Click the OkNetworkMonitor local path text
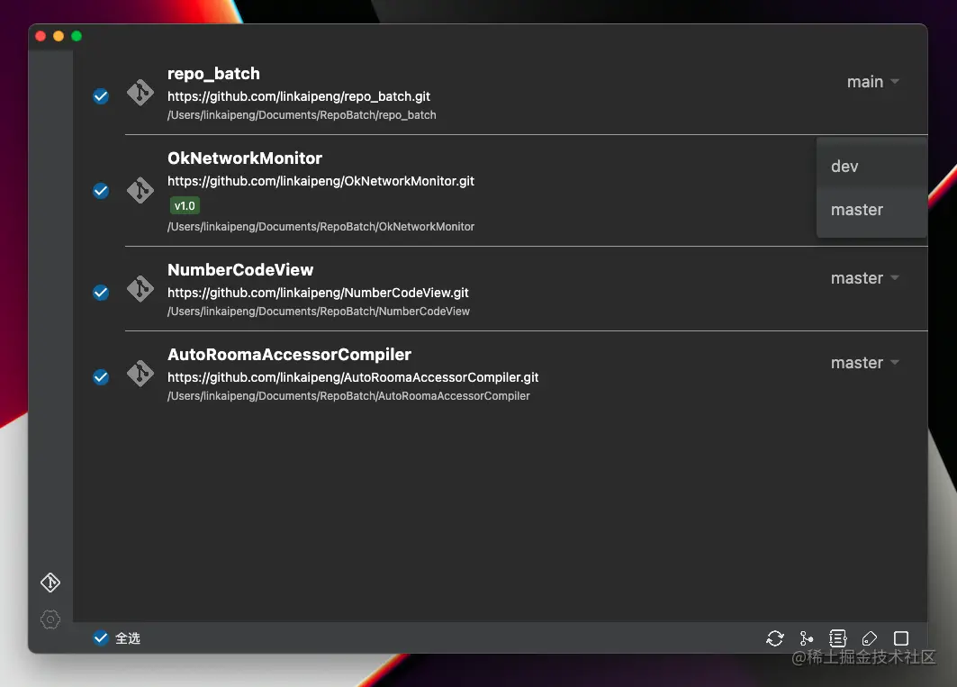 321,227
